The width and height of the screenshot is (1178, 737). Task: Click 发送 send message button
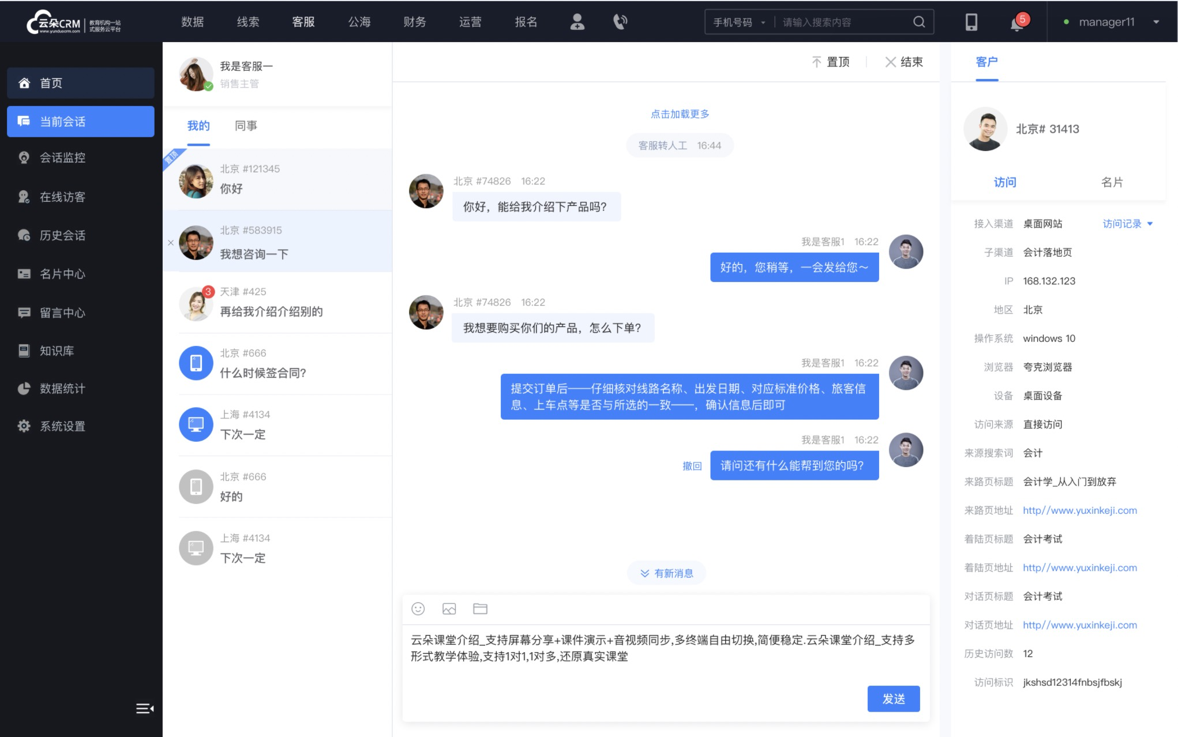[x=894, y=697]
